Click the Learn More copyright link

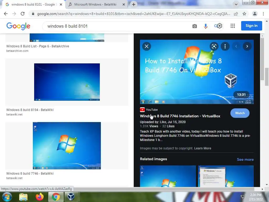tap(203, 148)
